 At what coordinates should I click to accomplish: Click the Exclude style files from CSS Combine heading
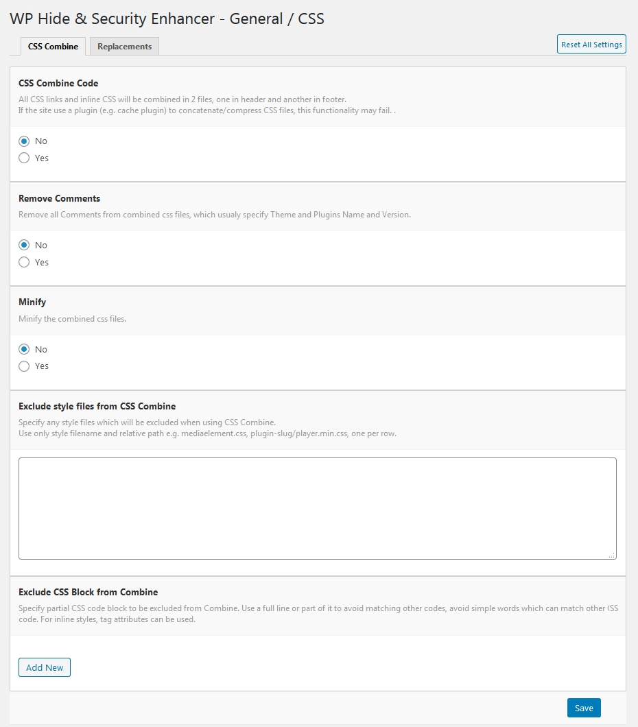point(97,406)
